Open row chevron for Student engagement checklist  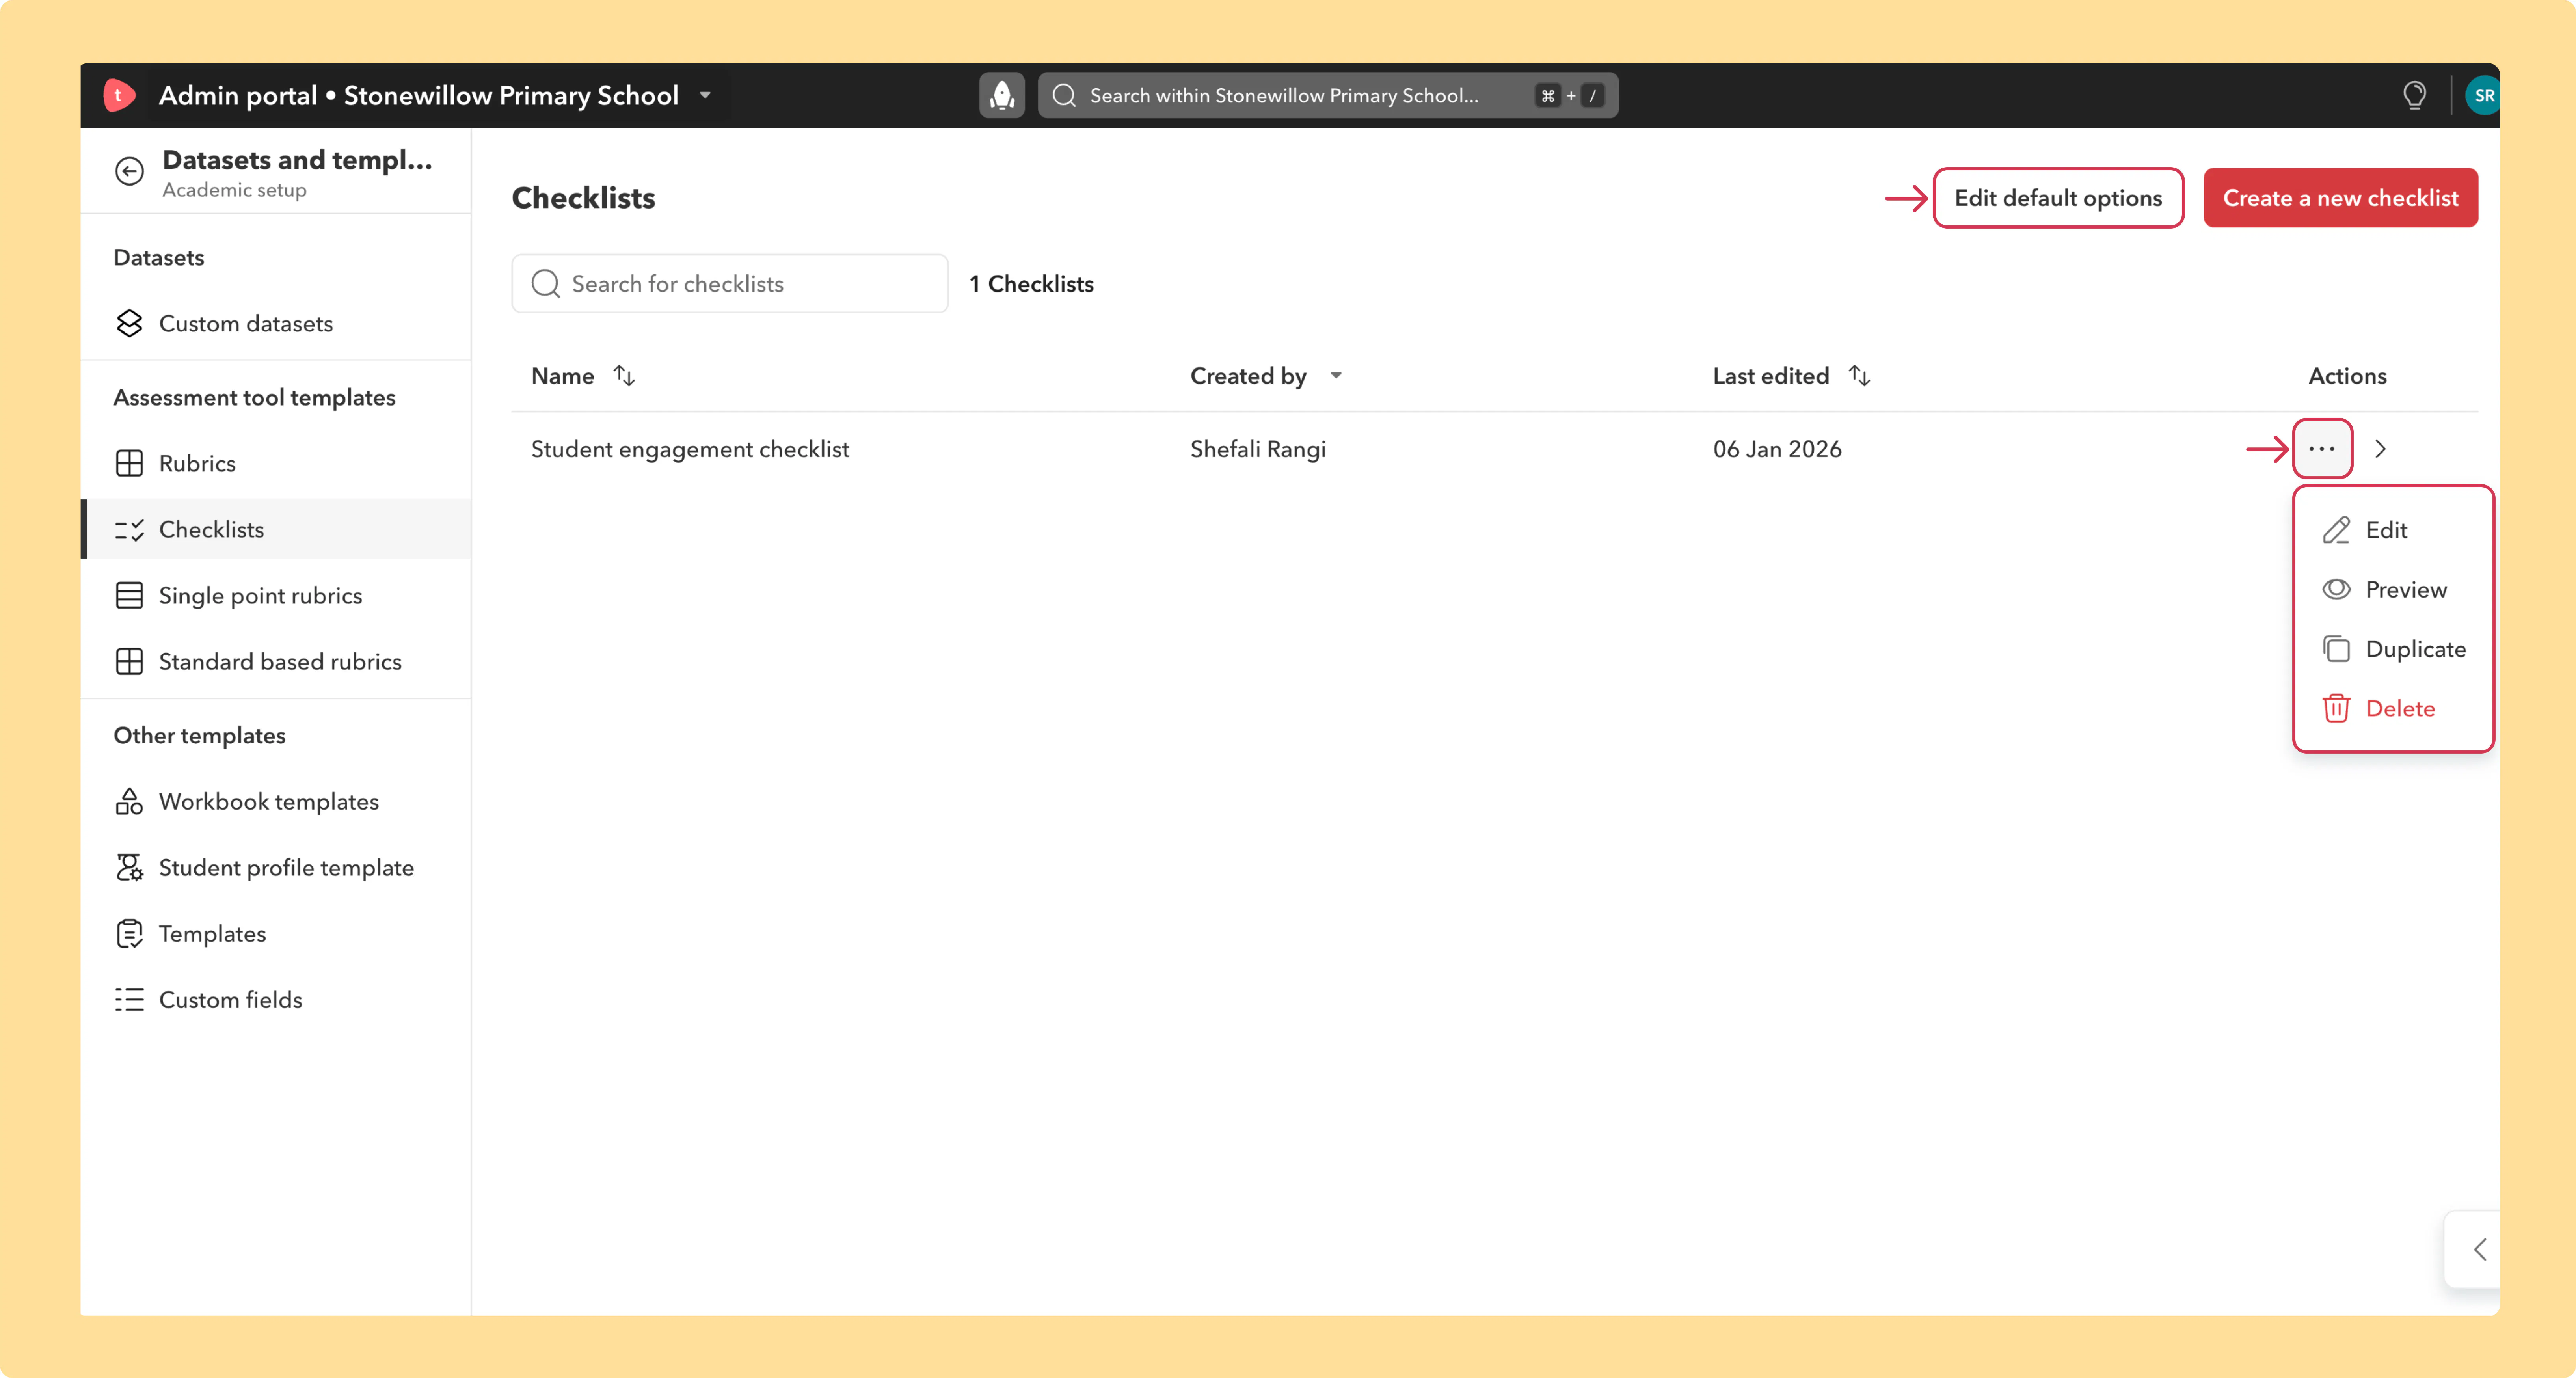(2381, 449)
